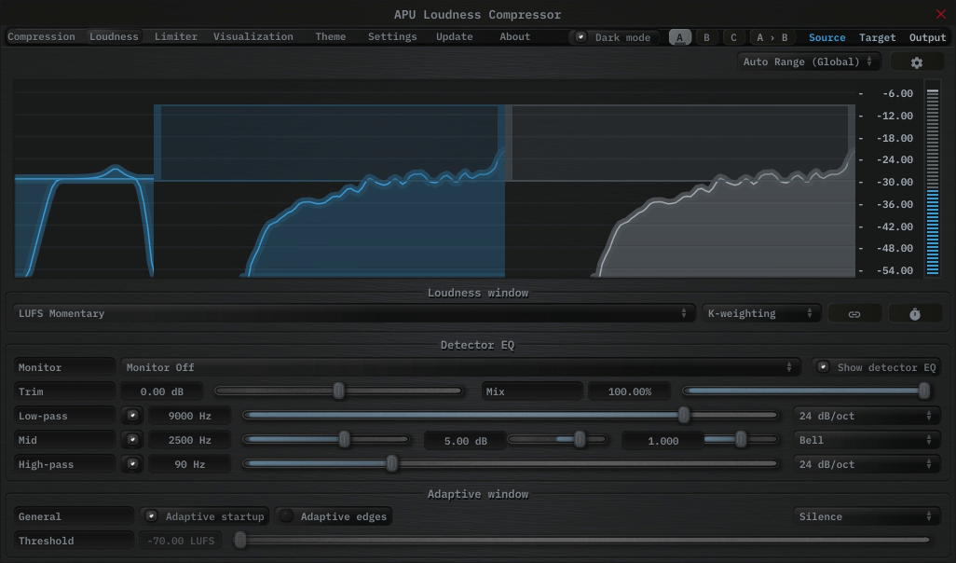
Task: Toggle the Mid band enable checkbox
Action: [x=132, y=439]
